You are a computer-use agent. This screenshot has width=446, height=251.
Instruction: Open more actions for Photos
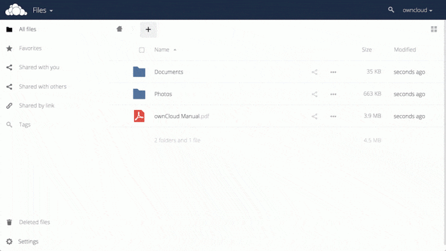click(333, 94)
